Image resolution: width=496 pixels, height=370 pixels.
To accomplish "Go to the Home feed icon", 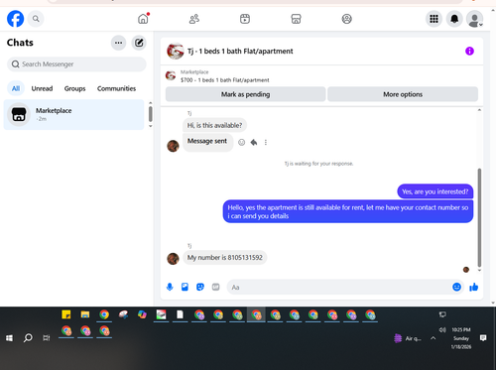I will tap(143, 19).
